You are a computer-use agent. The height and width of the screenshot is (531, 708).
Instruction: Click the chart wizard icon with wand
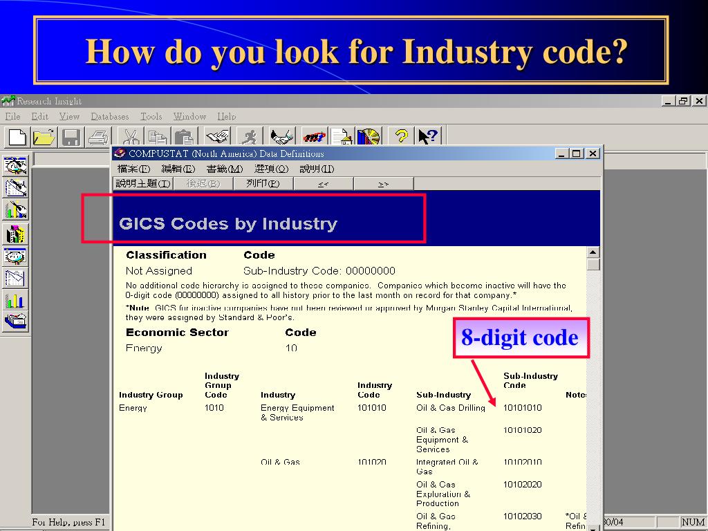15,210
